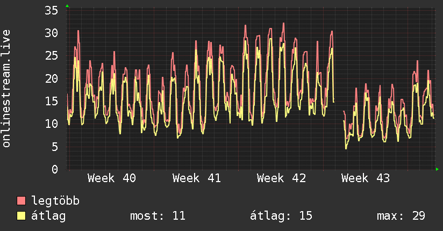This screenshot has width=443, height=231.
Task: Click the y-axis label 0
Action: (x=55, y=169)
